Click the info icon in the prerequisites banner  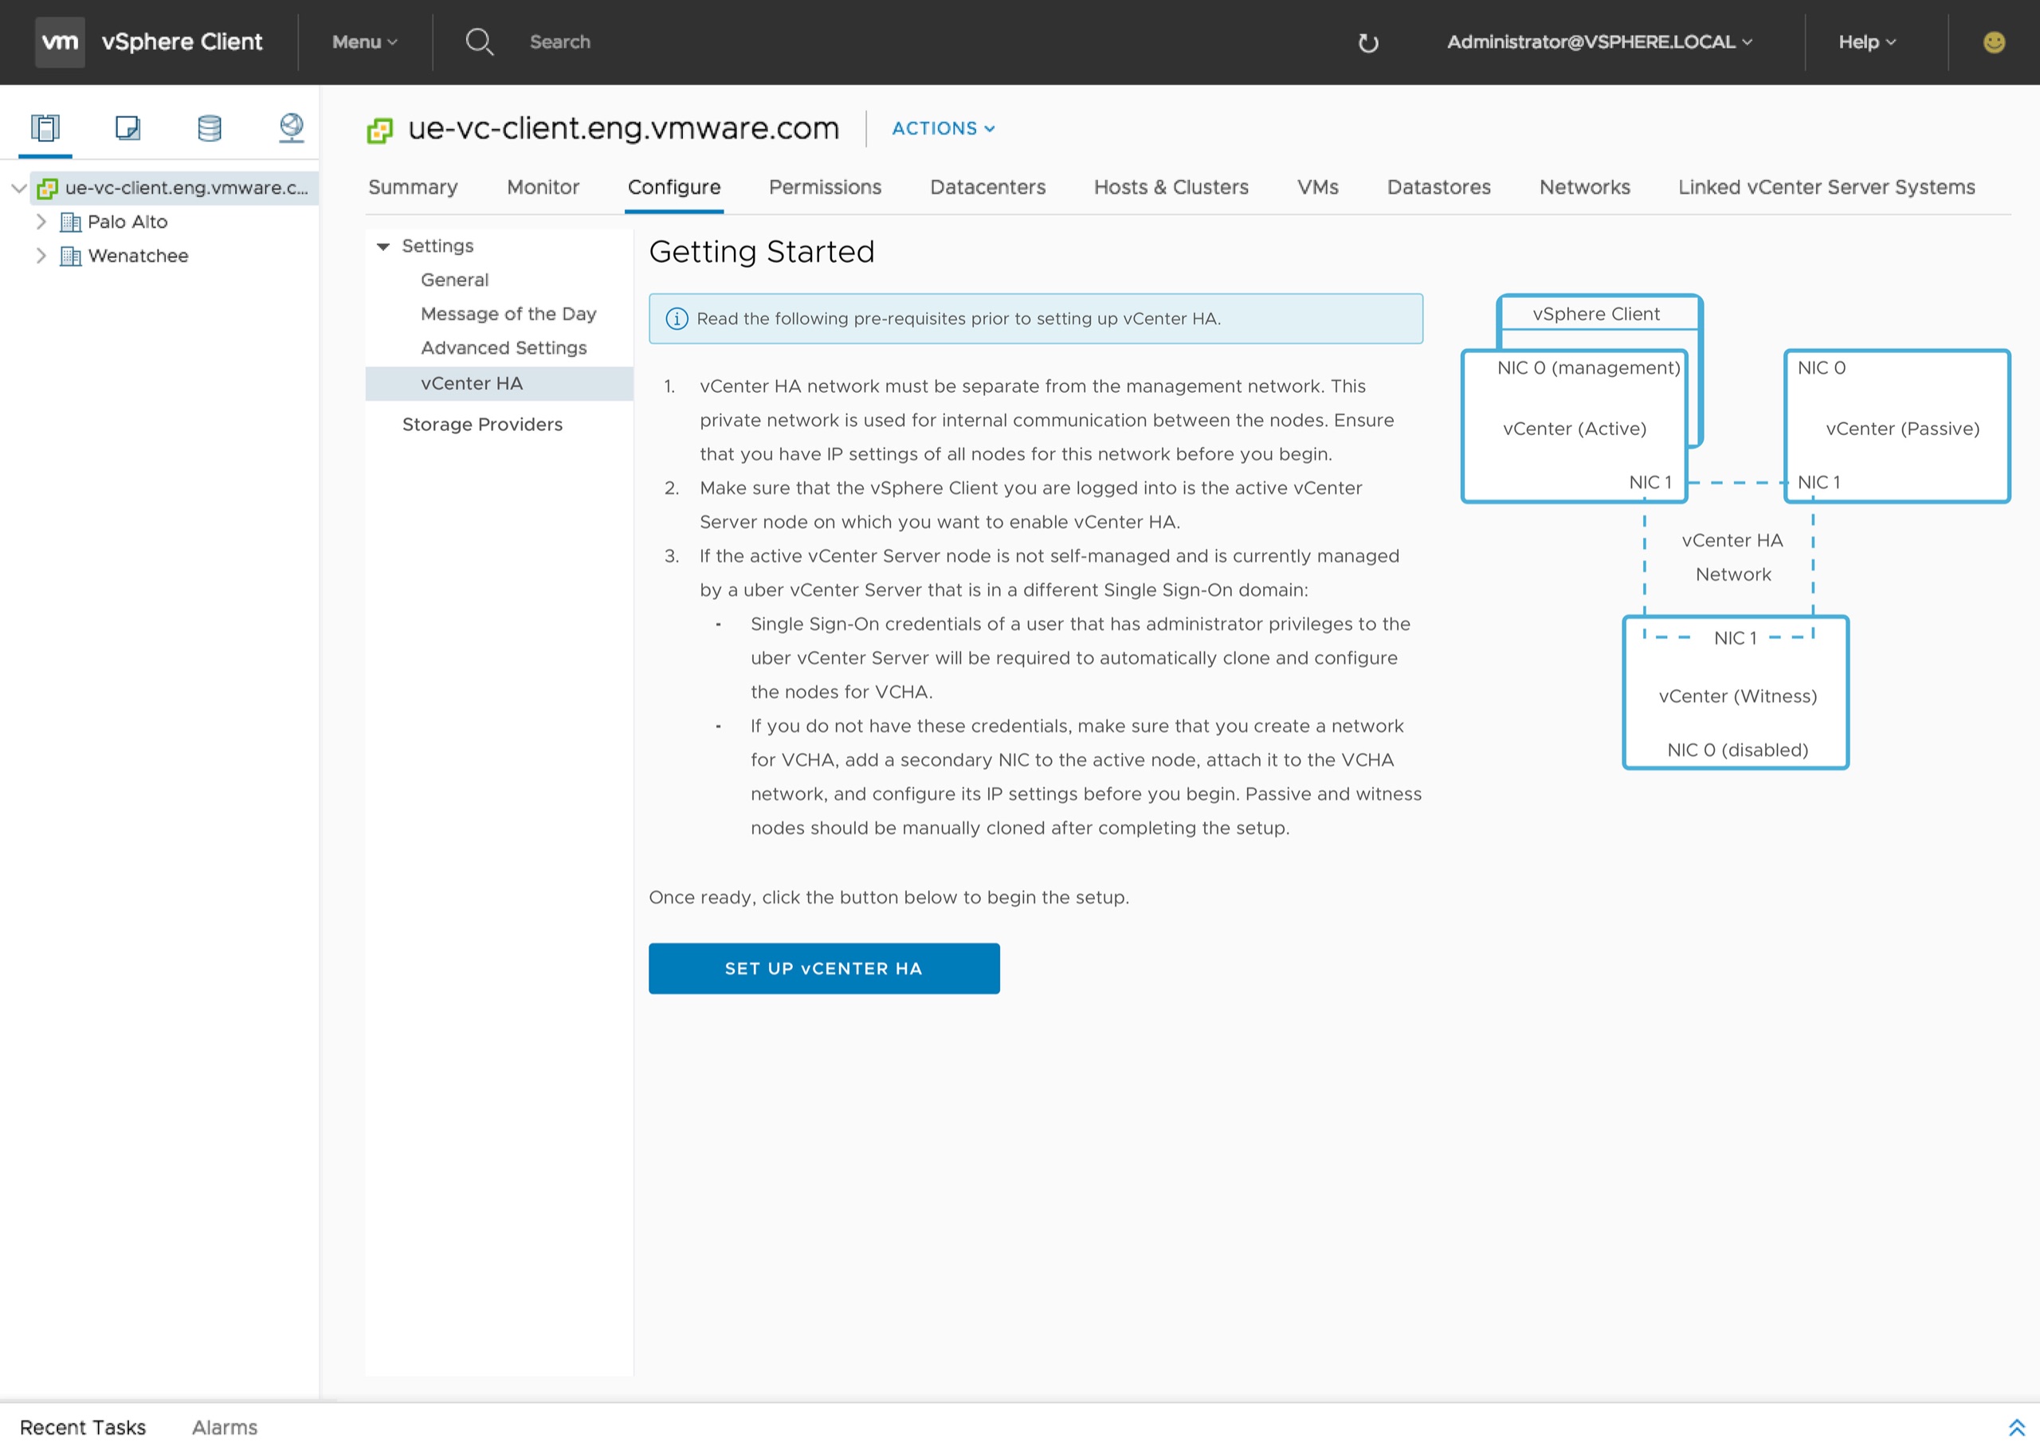pos(677,319)
